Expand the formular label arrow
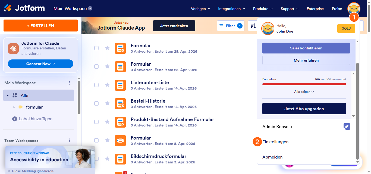 coord(14,107)
